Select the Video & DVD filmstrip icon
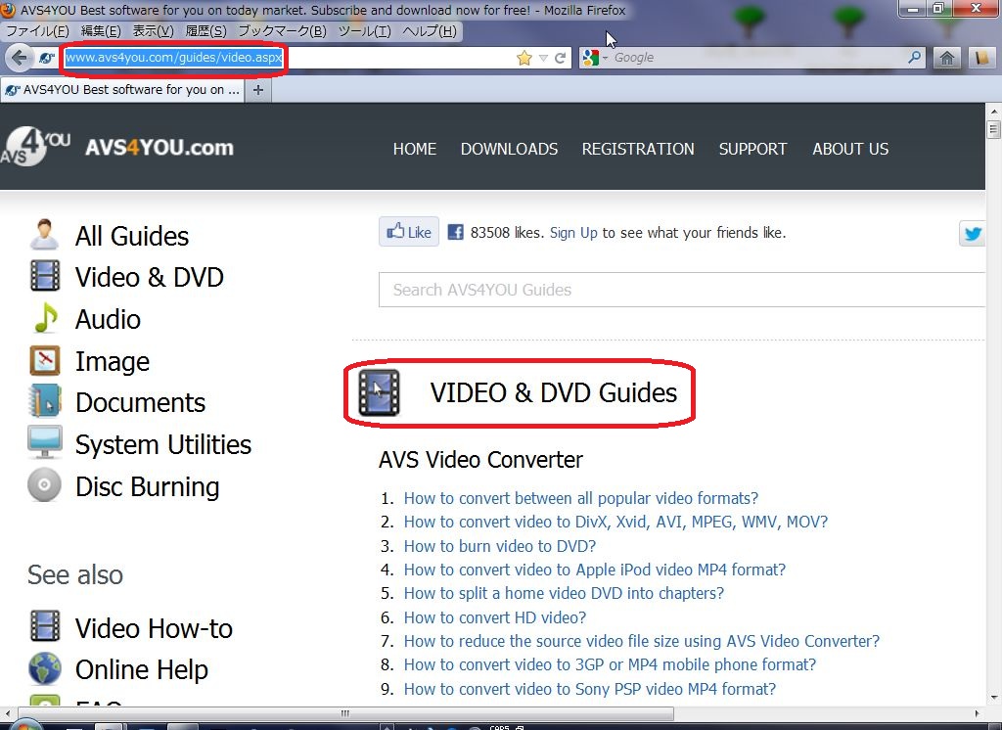This screenshot has width=1002, height=730. [x=43, y=277]
